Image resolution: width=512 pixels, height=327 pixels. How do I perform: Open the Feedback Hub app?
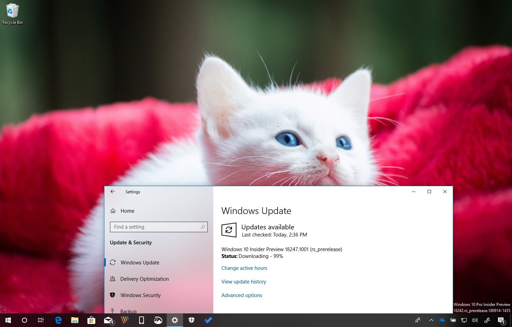[x=125, y=320]
